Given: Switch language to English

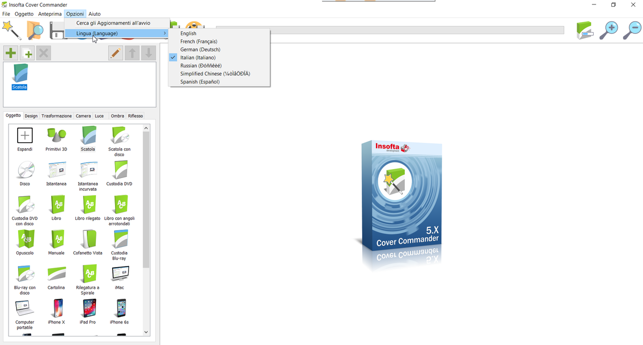Looking at the screenshot, I should (220, 34).
